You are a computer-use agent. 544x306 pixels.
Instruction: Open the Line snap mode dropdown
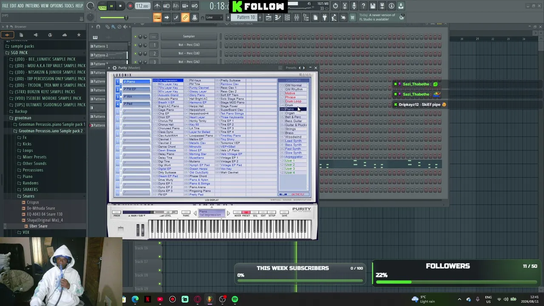point(215,17)
